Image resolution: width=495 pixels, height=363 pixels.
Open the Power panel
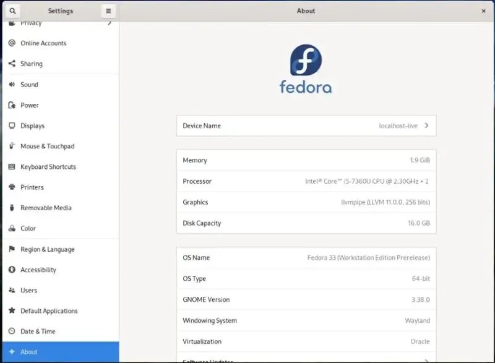61,105
